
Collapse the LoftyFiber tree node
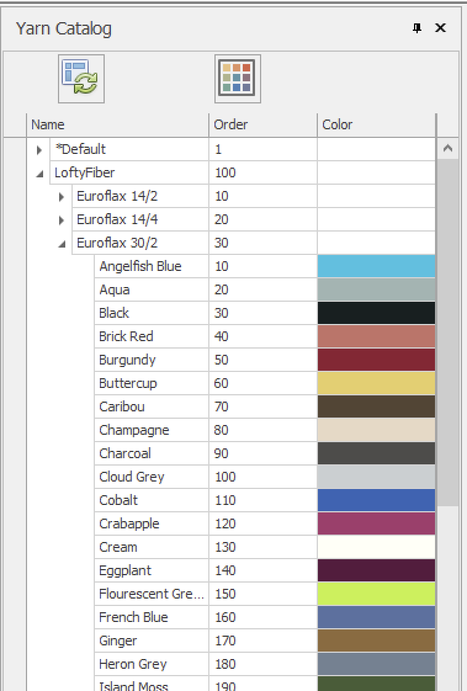click(39, 174)
